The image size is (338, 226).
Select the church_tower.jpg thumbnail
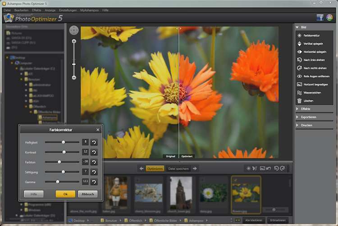[x=181, y=193]
